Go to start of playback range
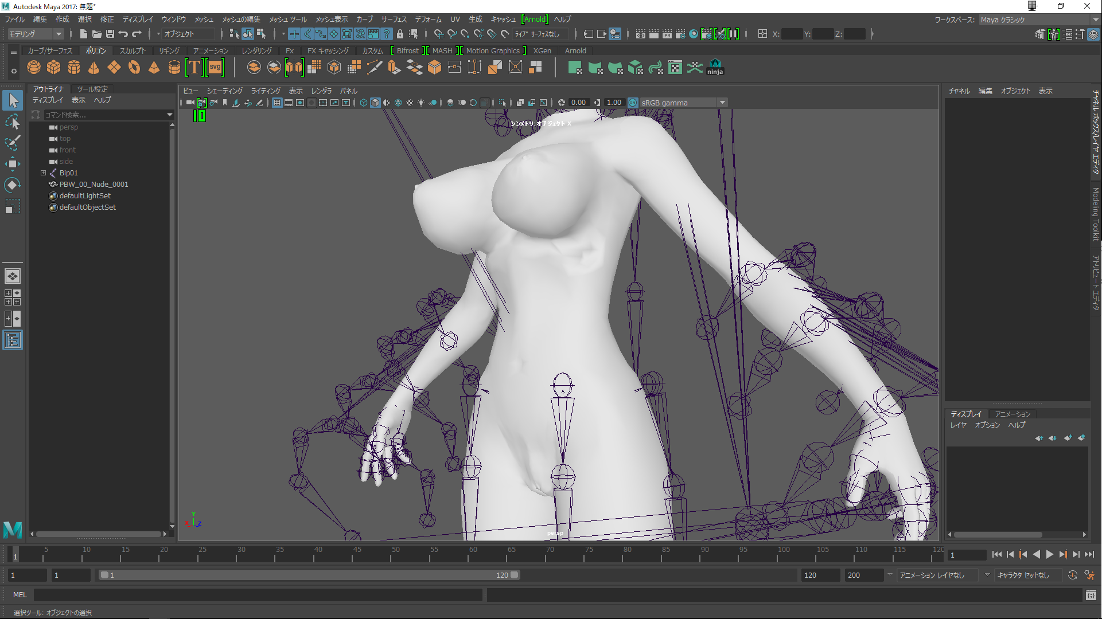Image resolution: width=1102 pixels, height=619 pixels. pos(997,554)
